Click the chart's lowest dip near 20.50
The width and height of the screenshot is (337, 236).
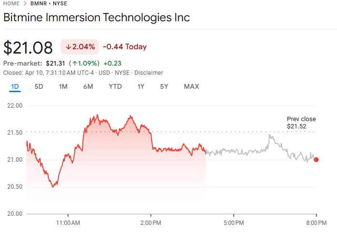(x=53, y=186)
